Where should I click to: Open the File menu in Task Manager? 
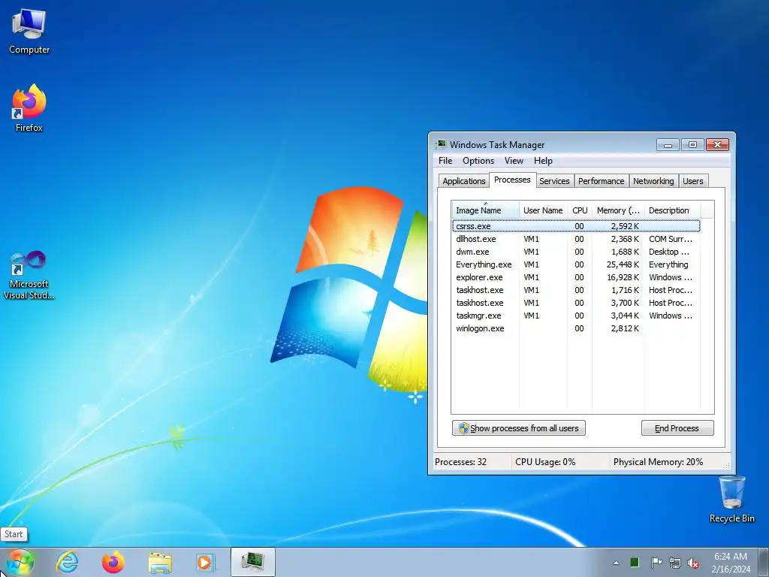(x=445, y=161)
